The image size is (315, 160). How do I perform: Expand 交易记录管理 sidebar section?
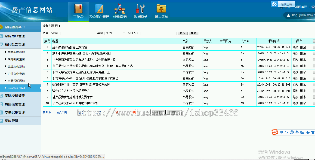point(20,112)
